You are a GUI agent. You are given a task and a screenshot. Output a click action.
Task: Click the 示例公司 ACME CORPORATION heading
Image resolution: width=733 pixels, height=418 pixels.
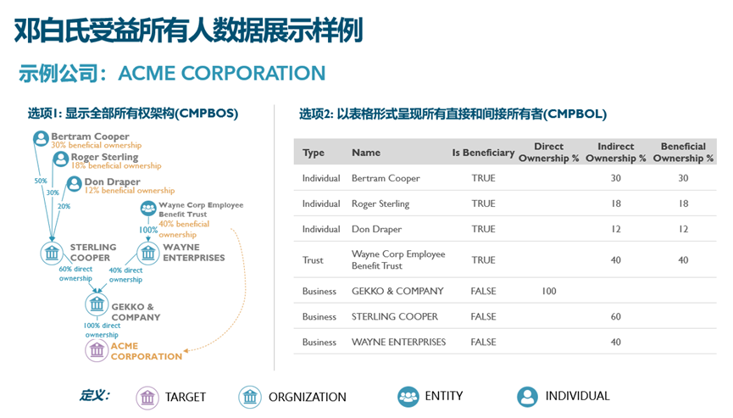(172, 74)
